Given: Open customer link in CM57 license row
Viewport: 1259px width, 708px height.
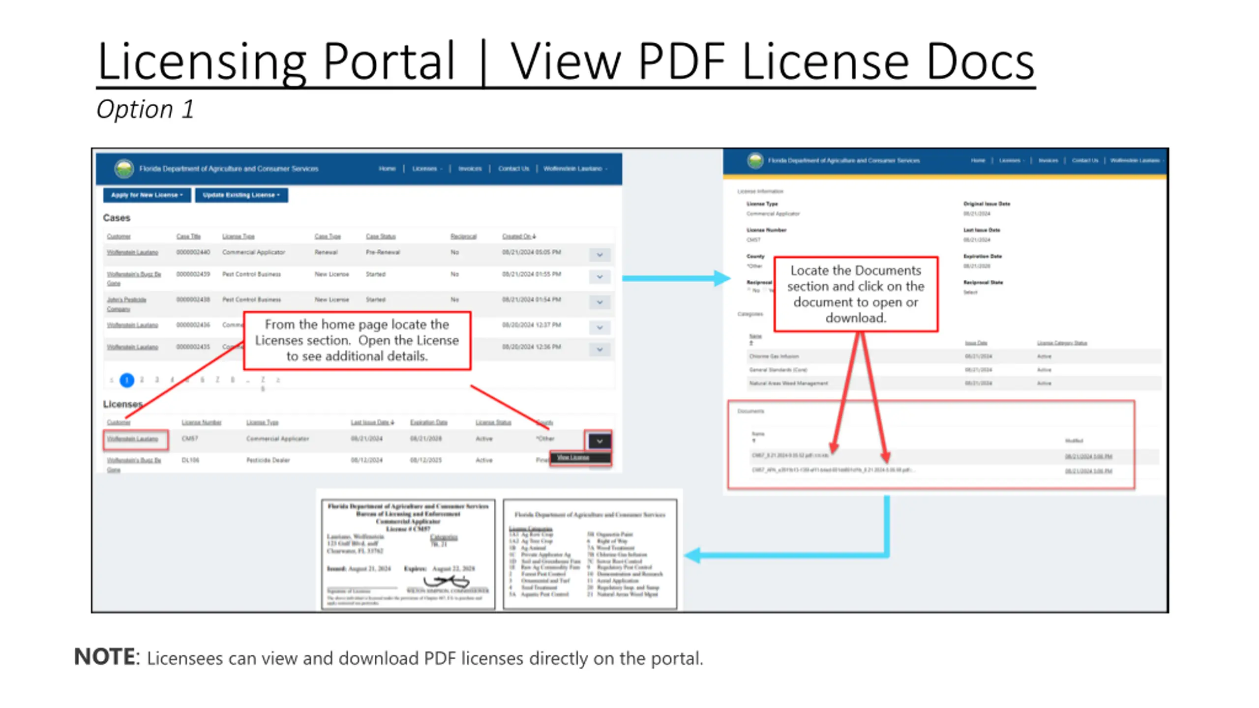Looking at the screenshot, I should pos(132,439).
